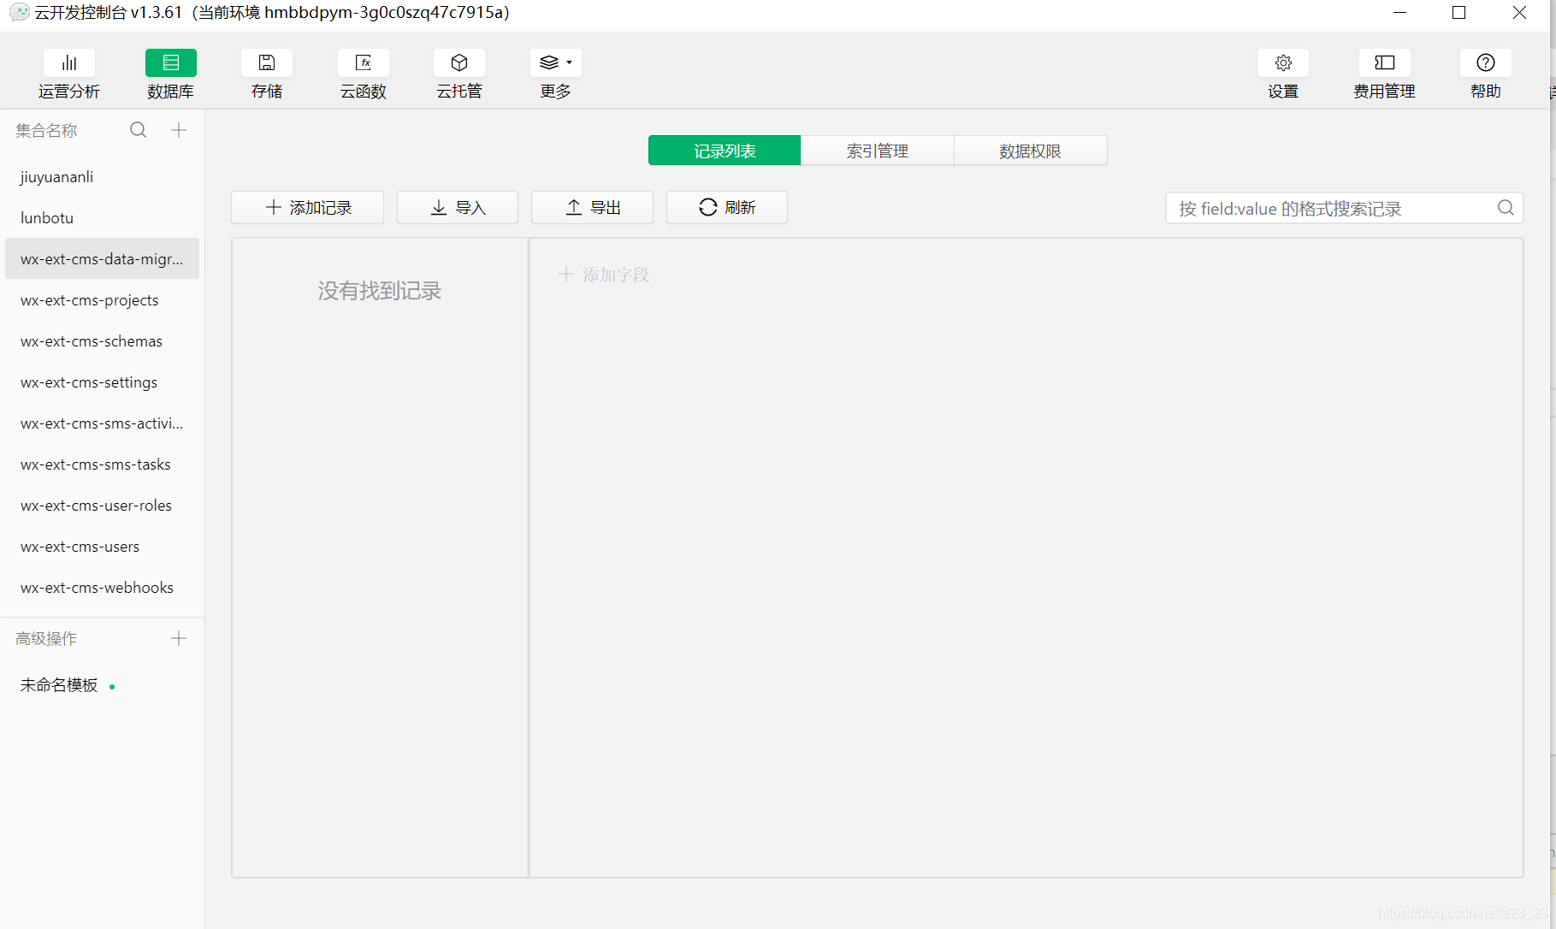Switch to the 索引管理 tab
The image size is (1556, 929).
point(877,151)
